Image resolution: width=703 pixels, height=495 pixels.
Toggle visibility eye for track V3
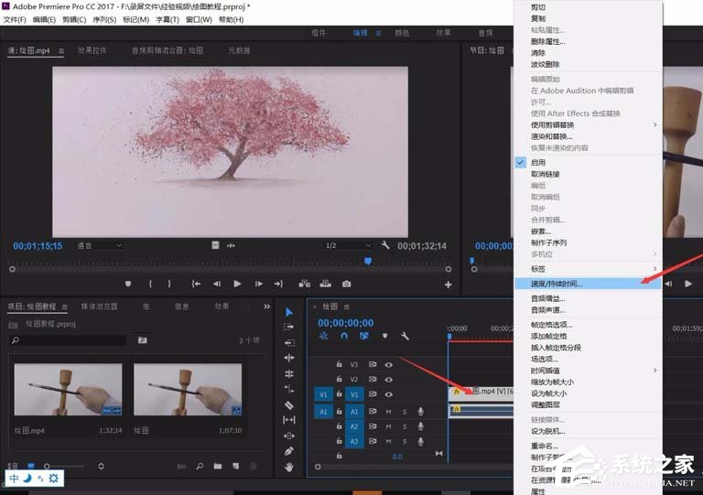(x=388, y=364)
